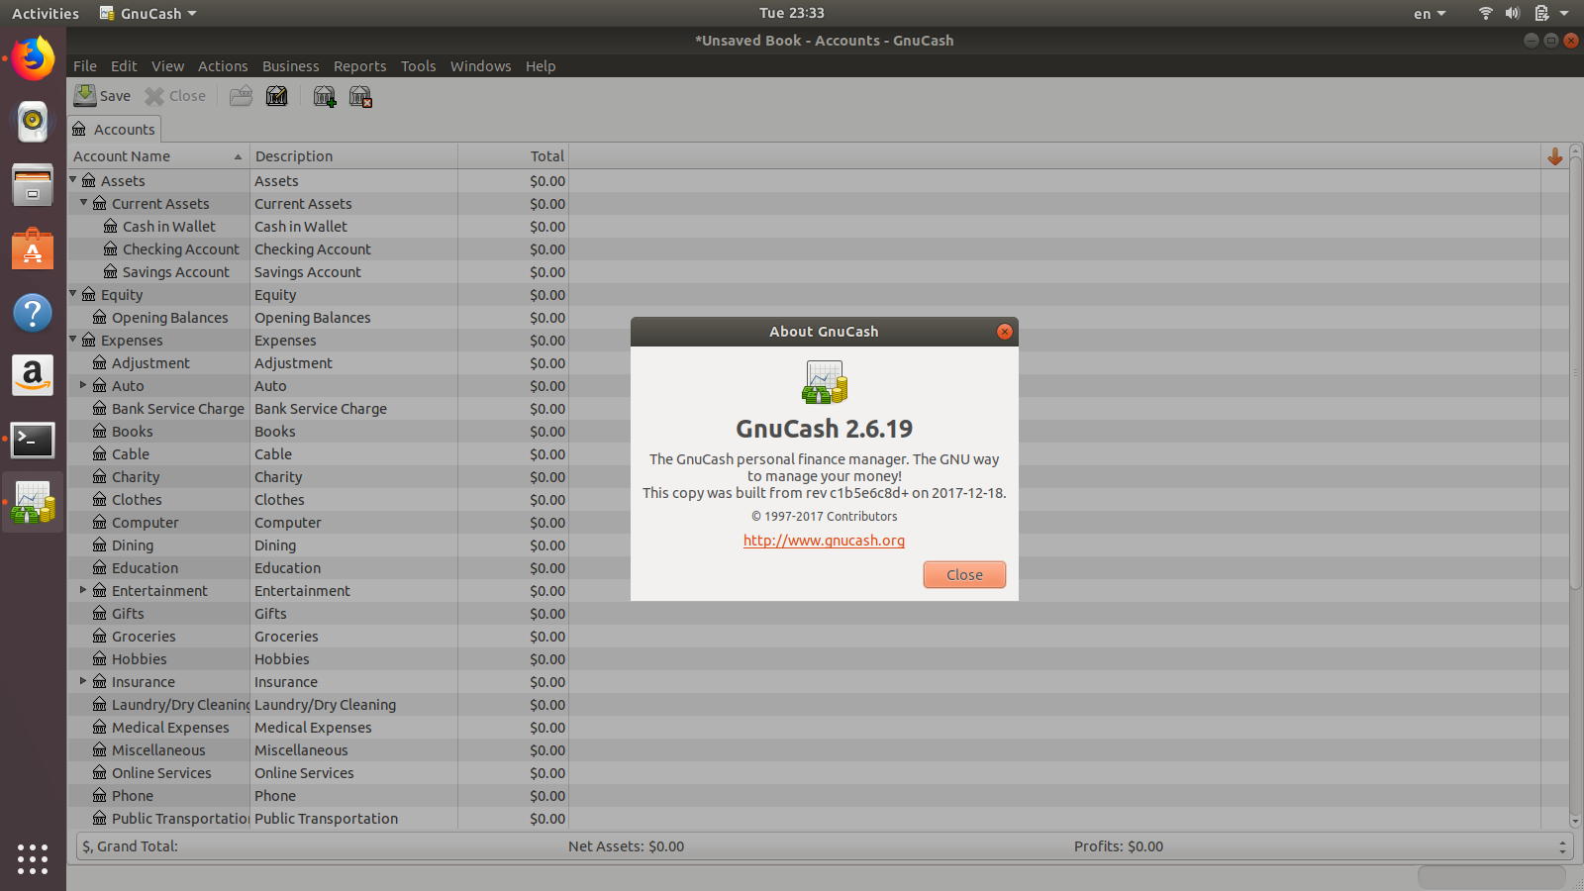Viewport: 1584px width, 891px height.
Task: Open the GnuCash app menu in top bar
Action: [x=148, y=13]
